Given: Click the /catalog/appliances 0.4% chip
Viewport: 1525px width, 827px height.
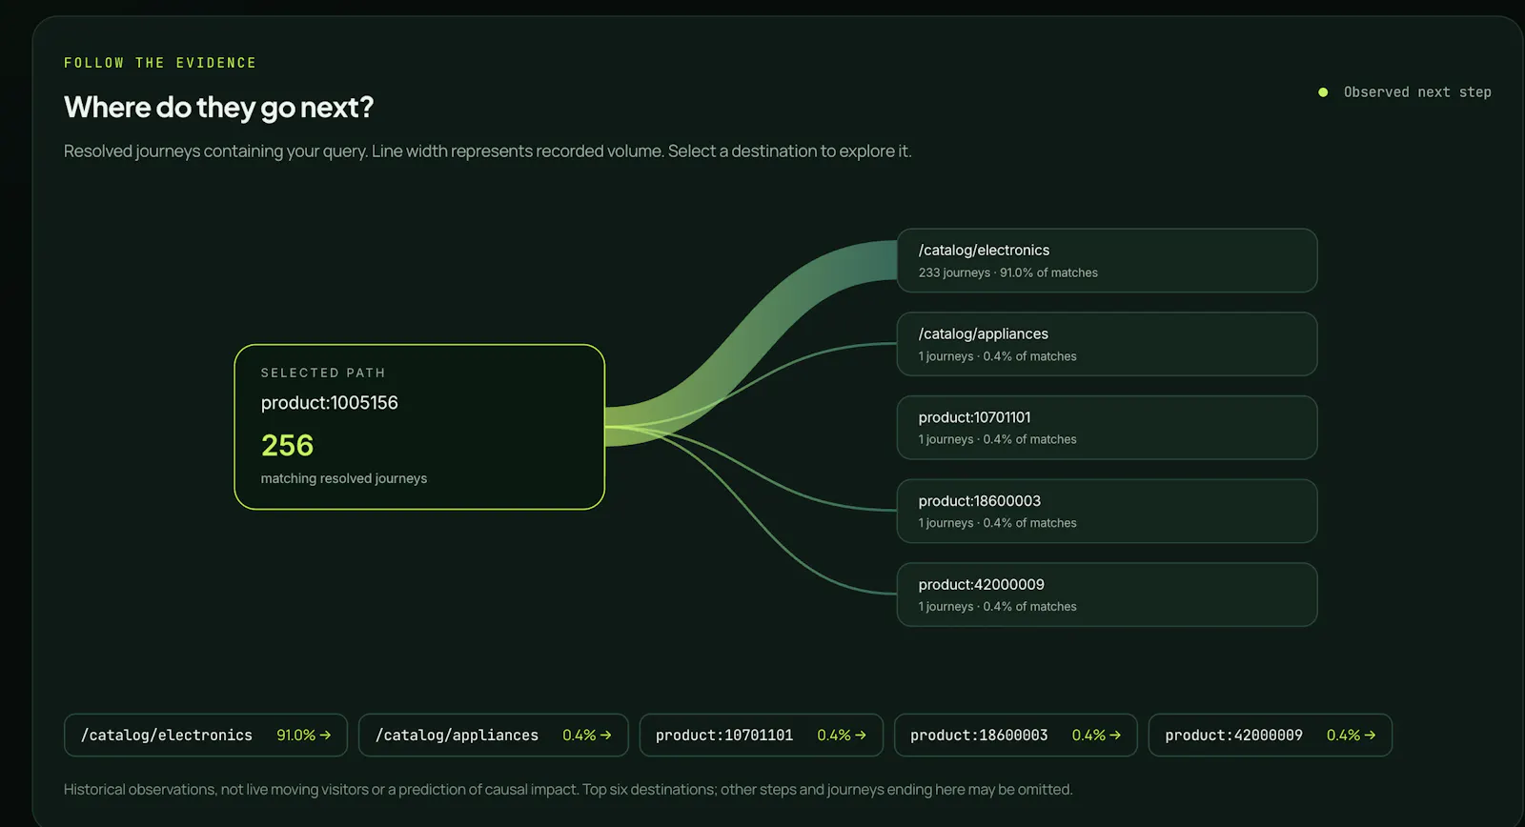Looking at the screenshot, I should pos(494,736).
